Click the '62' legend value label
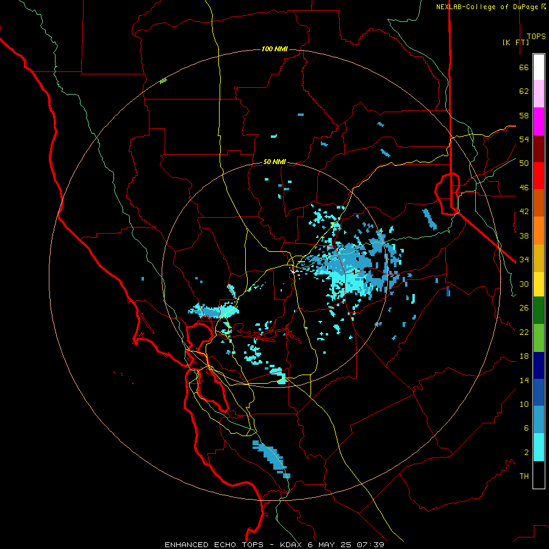 point(524,91)
